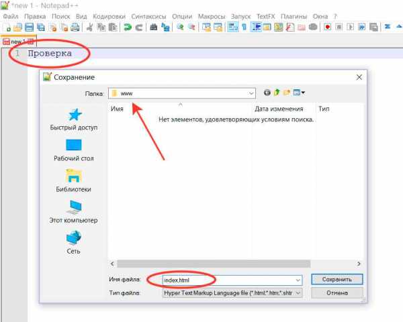Screen dimensions: 403x322
Task: Open the Правка menu
Action: [35, 16]
